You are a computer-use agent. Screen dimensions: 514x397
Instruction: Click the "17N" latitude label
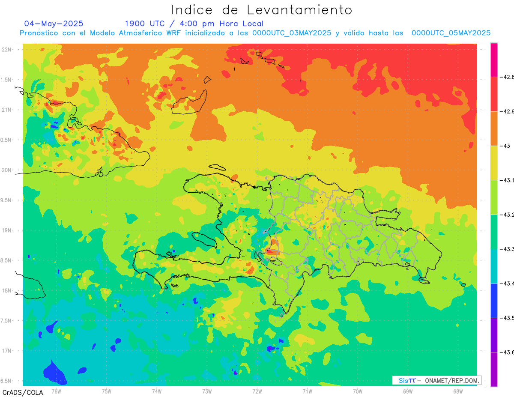point(6,351)
